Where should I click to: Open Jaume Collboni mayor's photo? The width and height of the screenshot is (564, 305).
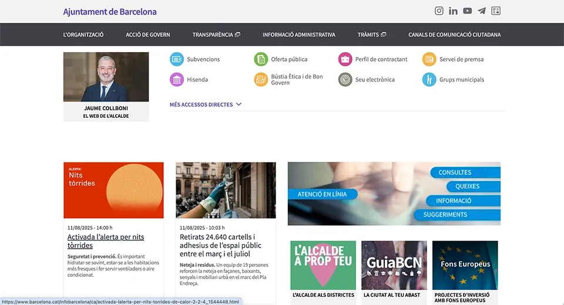click(106, 77)
